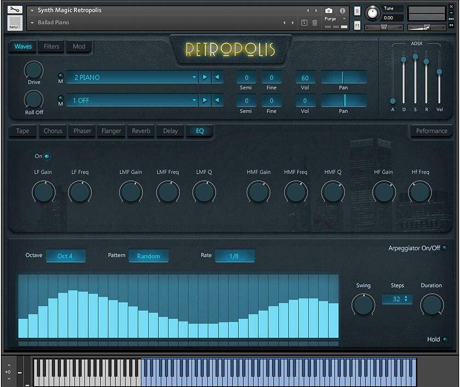The image size is (460, 387).
Task: Click the Performance button
Action: coord(431,131)
